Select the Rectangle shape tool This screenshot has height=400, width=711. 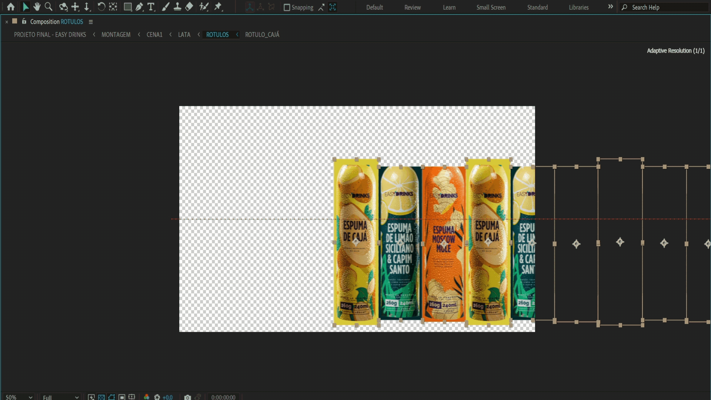(x=128, y=7)
